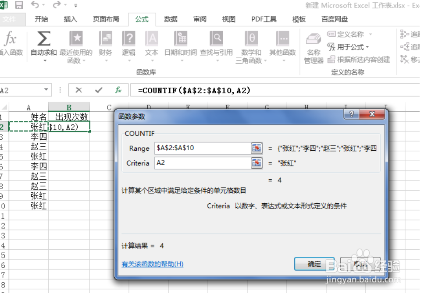Viewport: 424px width, 294px height.
Task: Open Customize Quick Access Toolbar dropdown
Action: coord(76,5)
